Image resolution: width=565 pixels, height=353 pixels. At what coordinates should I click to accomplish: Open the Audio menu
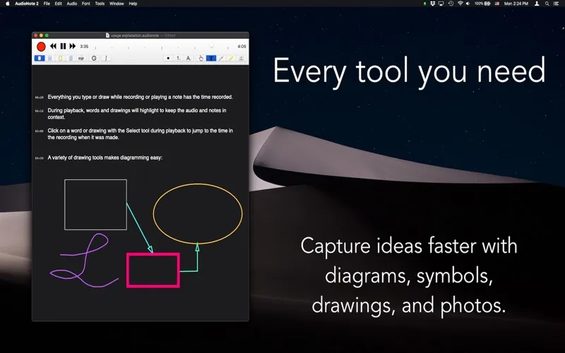pos(72,4)
